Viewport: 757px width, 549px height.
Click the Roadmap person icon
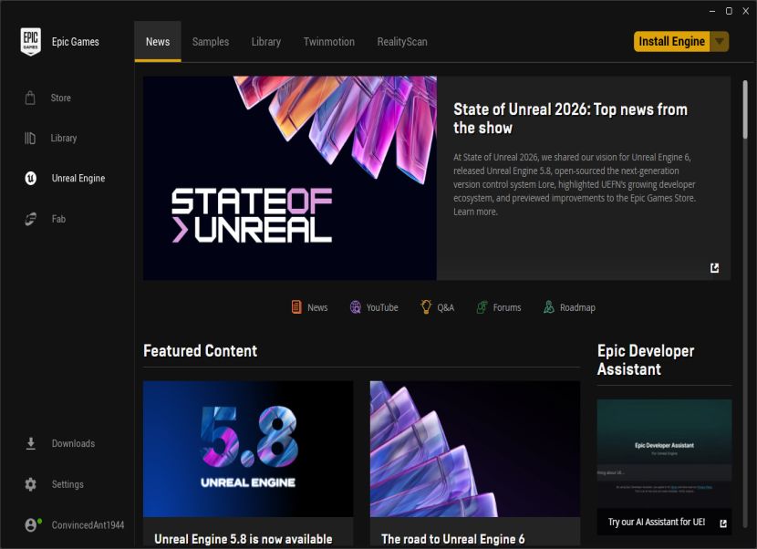pyautogui.click(x=549, y=307)
